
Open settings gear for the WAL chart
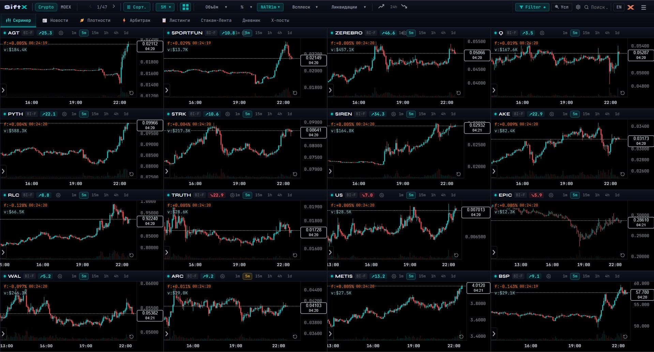click(x=60, y=276)
